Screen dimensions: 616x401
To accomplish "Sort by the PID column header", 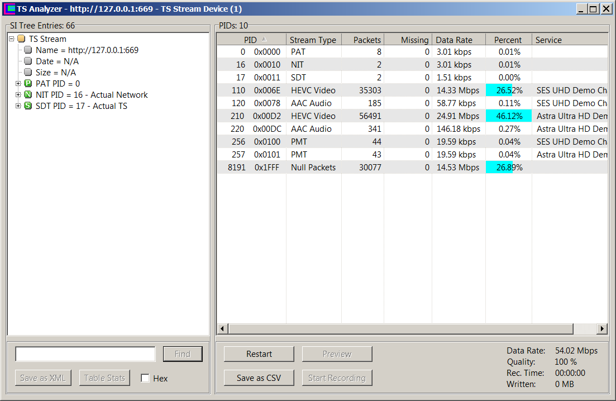I will (x=251, y=40).
